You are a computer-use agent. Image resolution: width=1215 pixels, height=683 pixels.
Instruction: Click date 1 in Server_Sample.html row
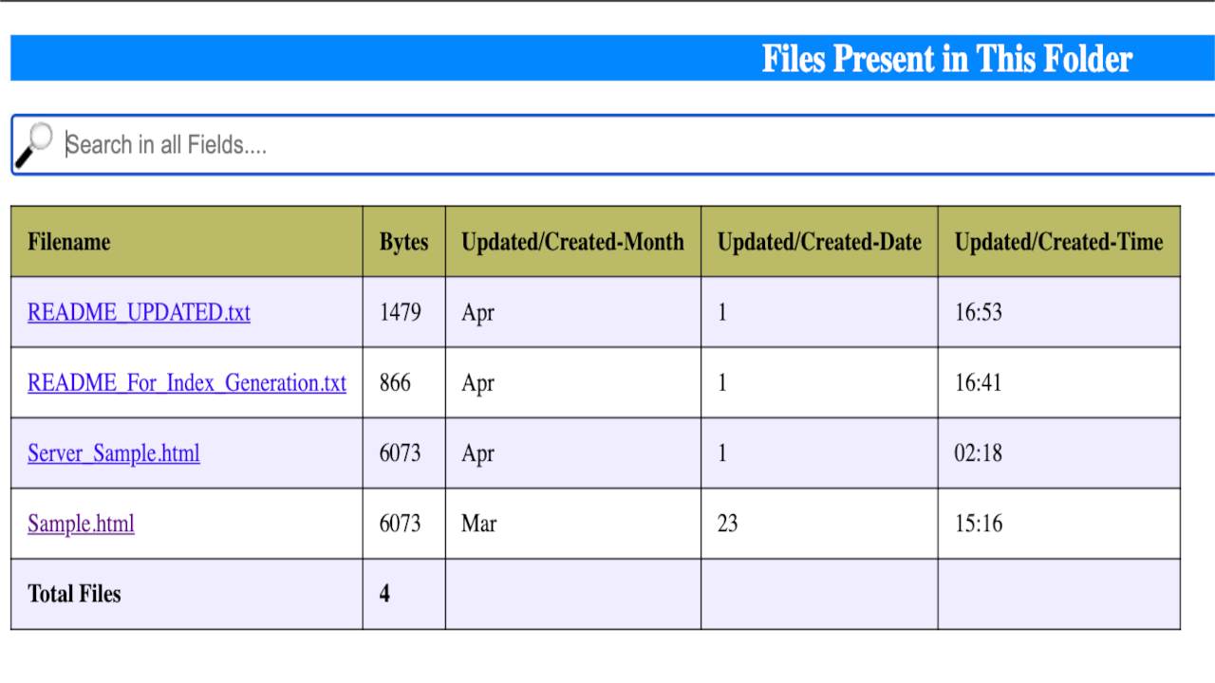(x=820, y=452)
